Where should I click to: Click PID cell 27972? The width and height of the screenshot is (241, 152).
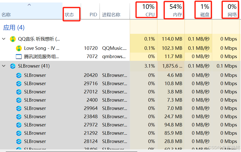pyautogui.click(x=91, y=125)
